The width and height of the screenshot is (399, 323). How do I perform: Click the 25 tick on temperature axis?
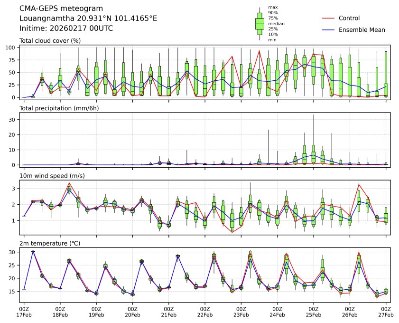(14, 265)
